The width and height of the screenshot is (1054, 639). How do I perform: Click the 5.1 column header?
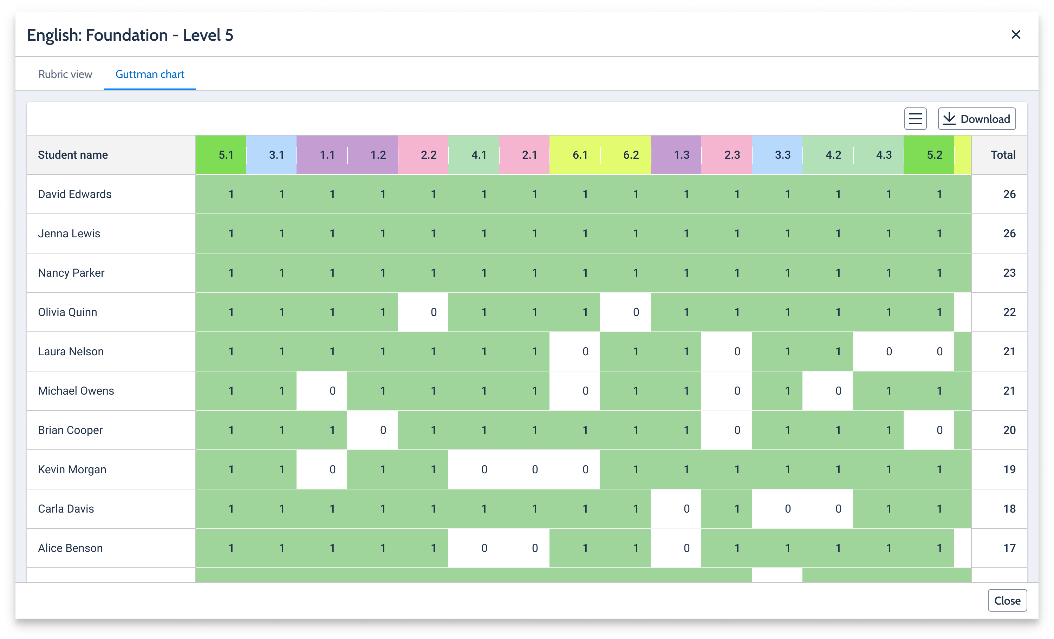(221, 155)
